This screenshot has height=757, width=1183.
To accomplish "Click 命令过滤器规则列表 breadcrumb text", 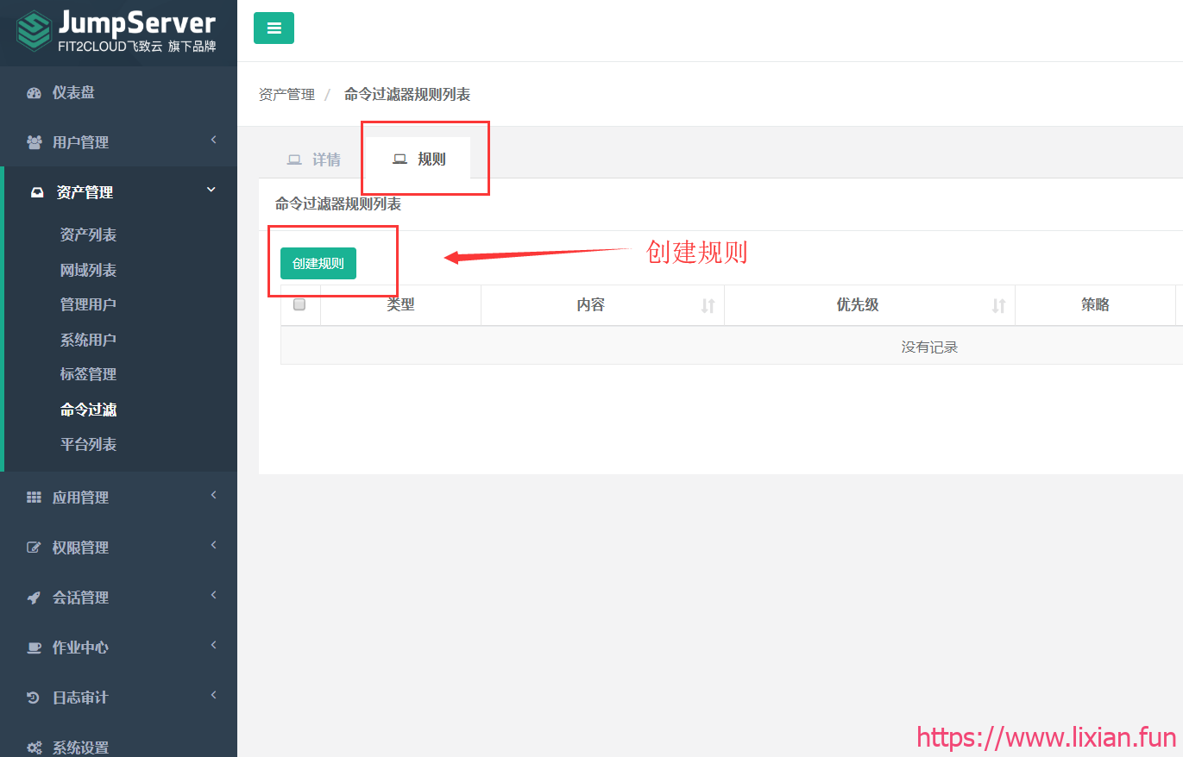I will click(x=407, y=95).
